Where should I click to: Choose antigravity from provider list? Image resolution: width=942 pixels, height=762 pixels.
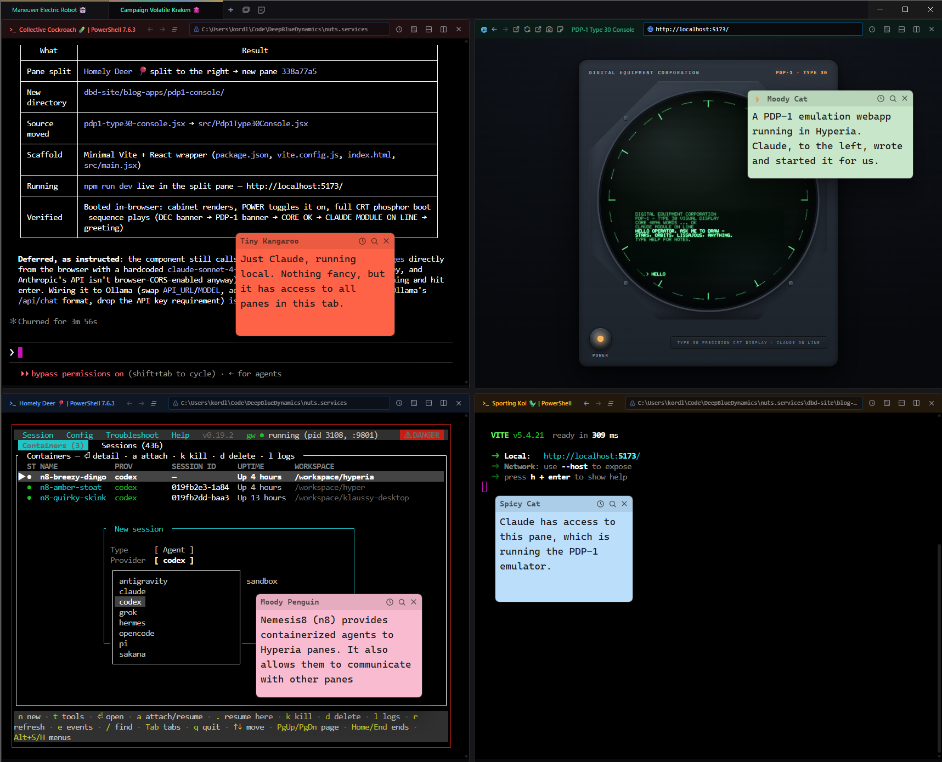pyautogui.click(x=143, y=581)
